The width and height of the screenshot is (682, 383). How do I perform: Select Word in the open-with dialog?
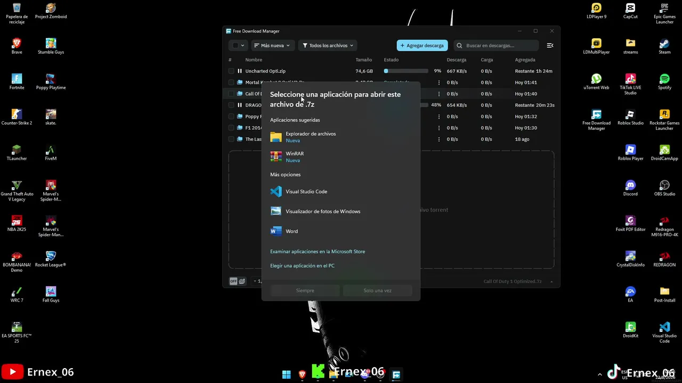pyautogui.click(x=340, y=231)
